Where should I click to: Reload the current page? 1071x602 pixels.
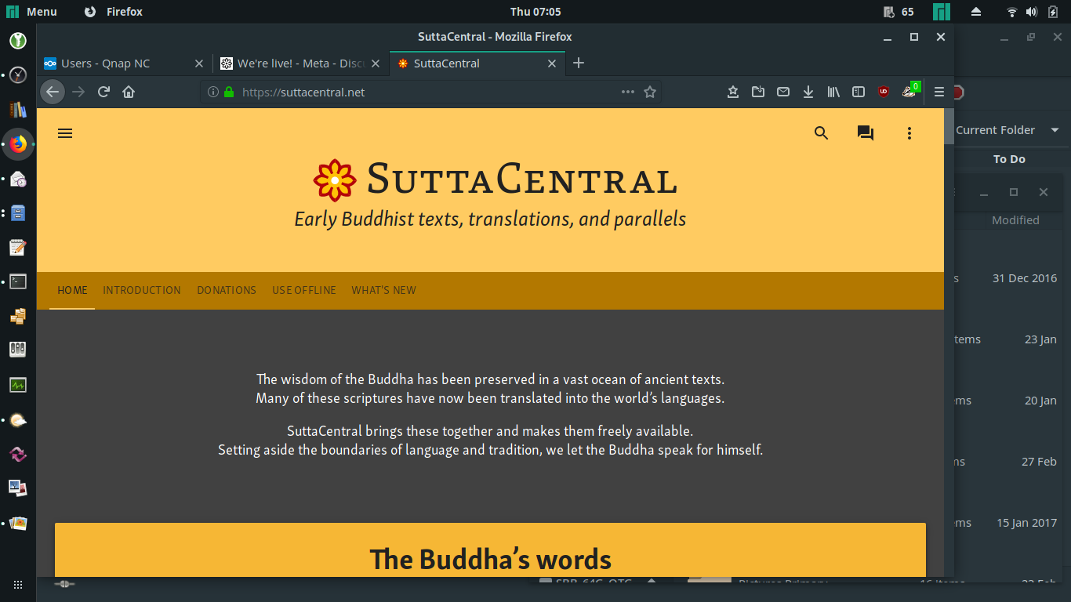coord(103,92)
